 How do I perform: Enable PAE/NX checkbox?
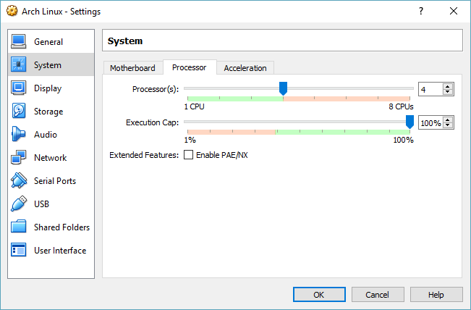(x=188, y=155)
